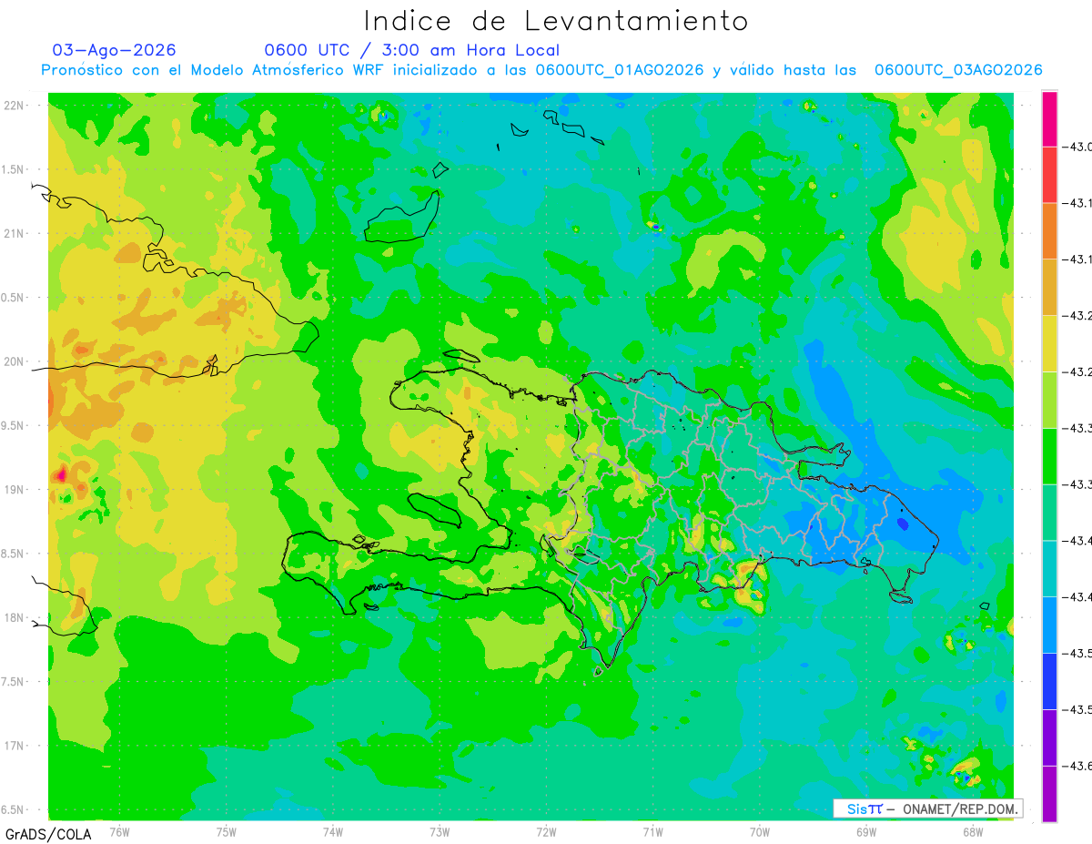Image resolution: width=1092 pixels, height=844 pixels.
Task: Click the '7.5N' latitude label
Action: click(x=12, y=682)
